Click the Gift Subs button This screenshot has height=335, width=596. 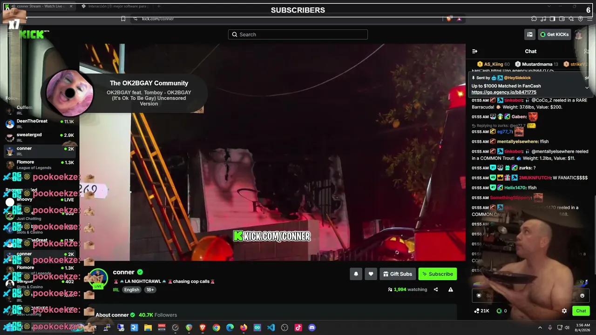pos(398,274)
